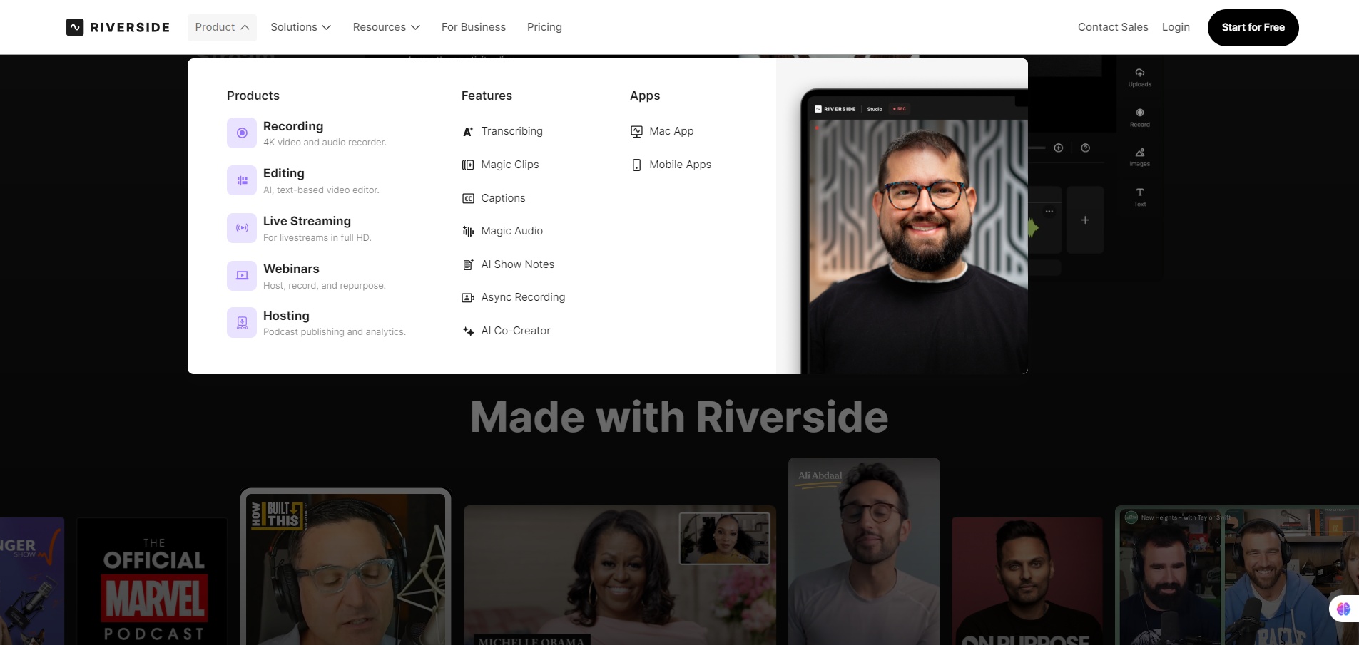1359x645 pixels.
Task: Open the Webinars product page
Action: click(306, 276)
